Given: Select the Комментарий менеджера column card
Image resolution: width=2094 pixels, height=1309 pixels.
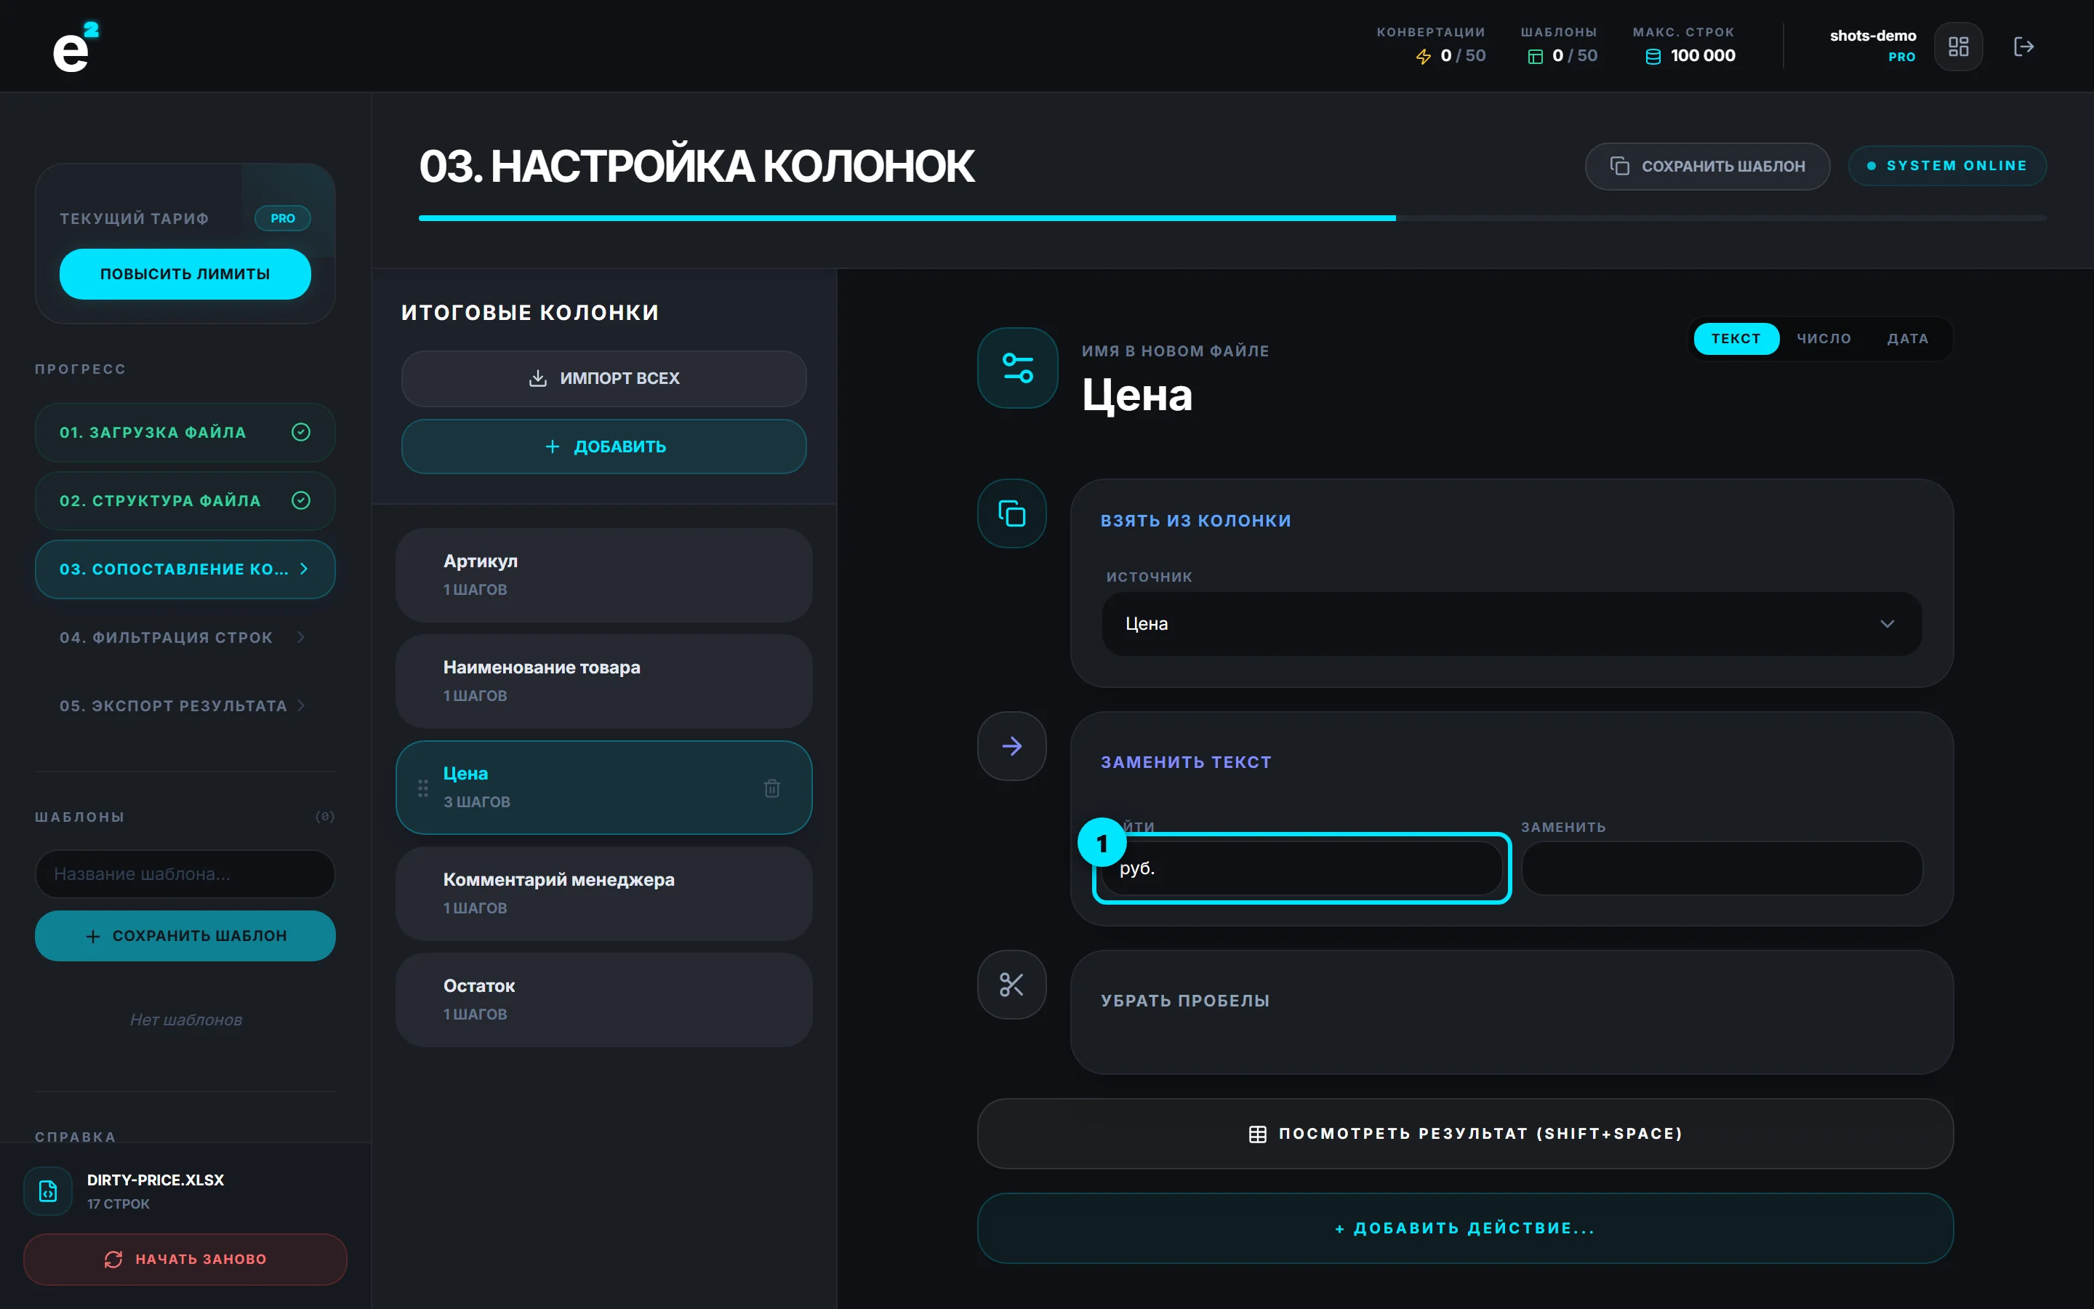Looking at the screenshot, I should pyautogui.click(x=604, y=894).
